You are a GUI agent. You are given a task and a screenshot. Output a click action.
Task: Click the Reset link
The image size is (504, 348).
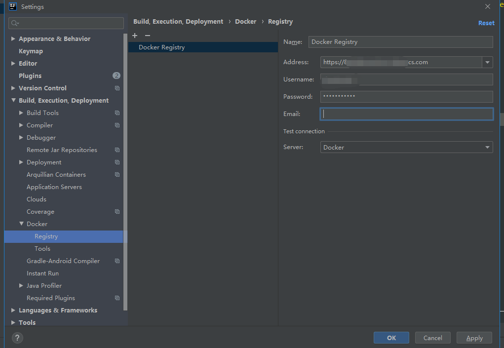[x=486, y=23]
